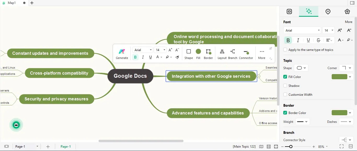
Task: Apply strikethrough in the Font panel
Action: pos(318,40)
